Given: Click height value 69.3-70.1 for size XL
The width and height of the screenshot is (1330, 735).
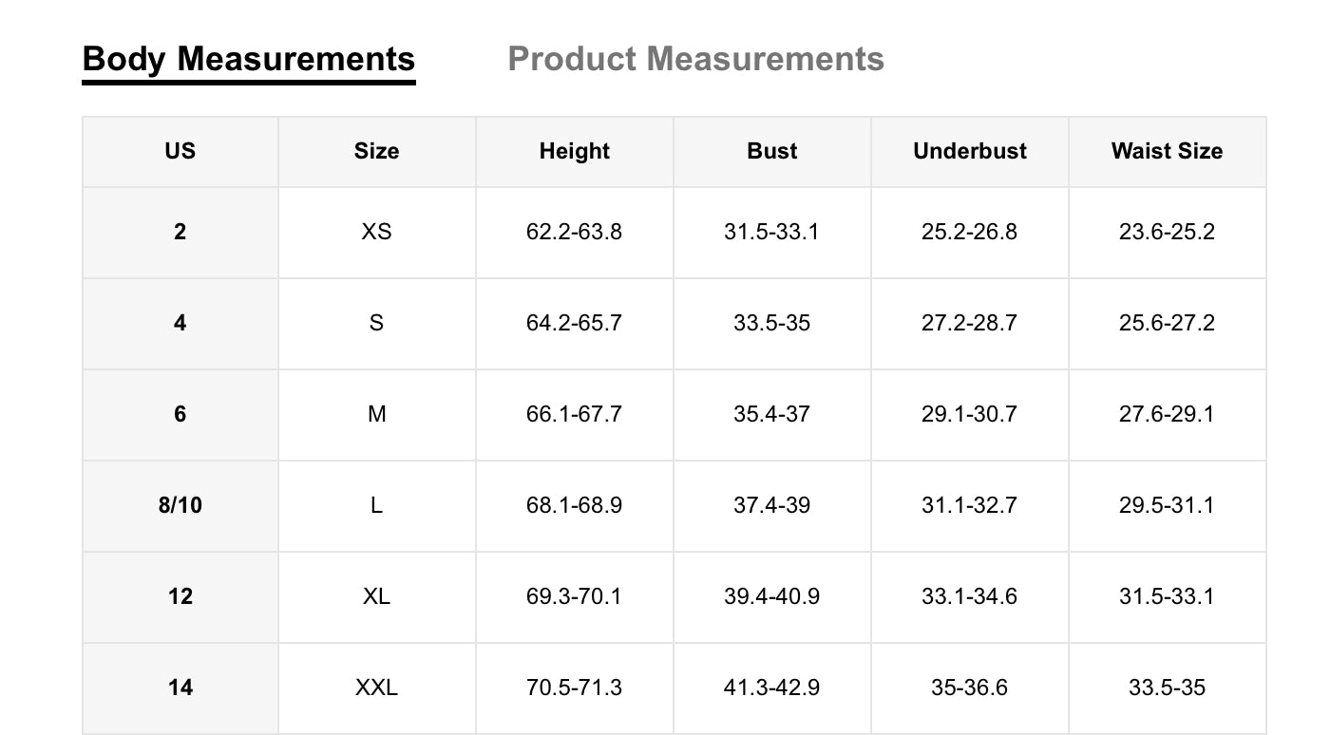Looking at the screenshot, I should tap(575, 596).
